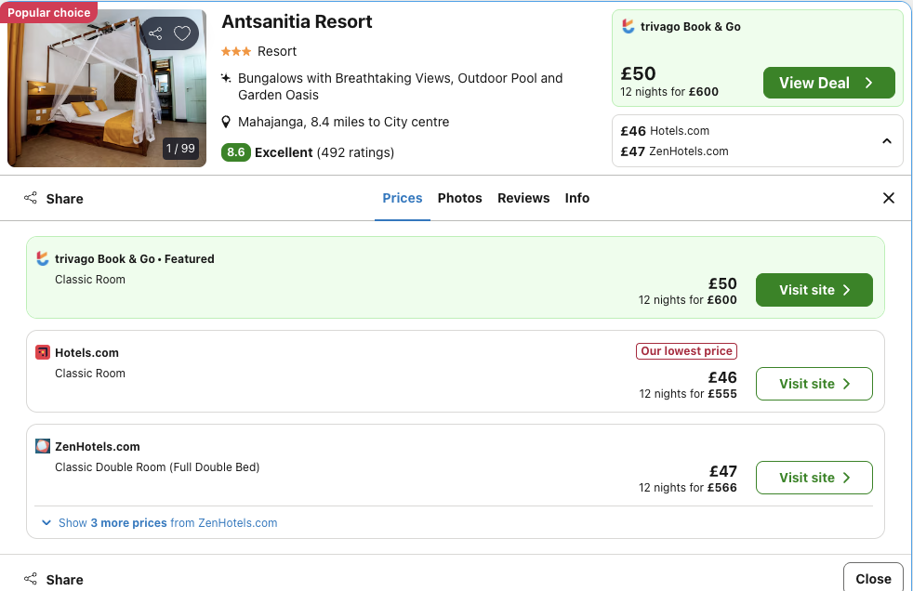Image resolution: width=913 pixels, height=591 pixels.
Task: Switch to the Photos tab
Action: (459, 198)
